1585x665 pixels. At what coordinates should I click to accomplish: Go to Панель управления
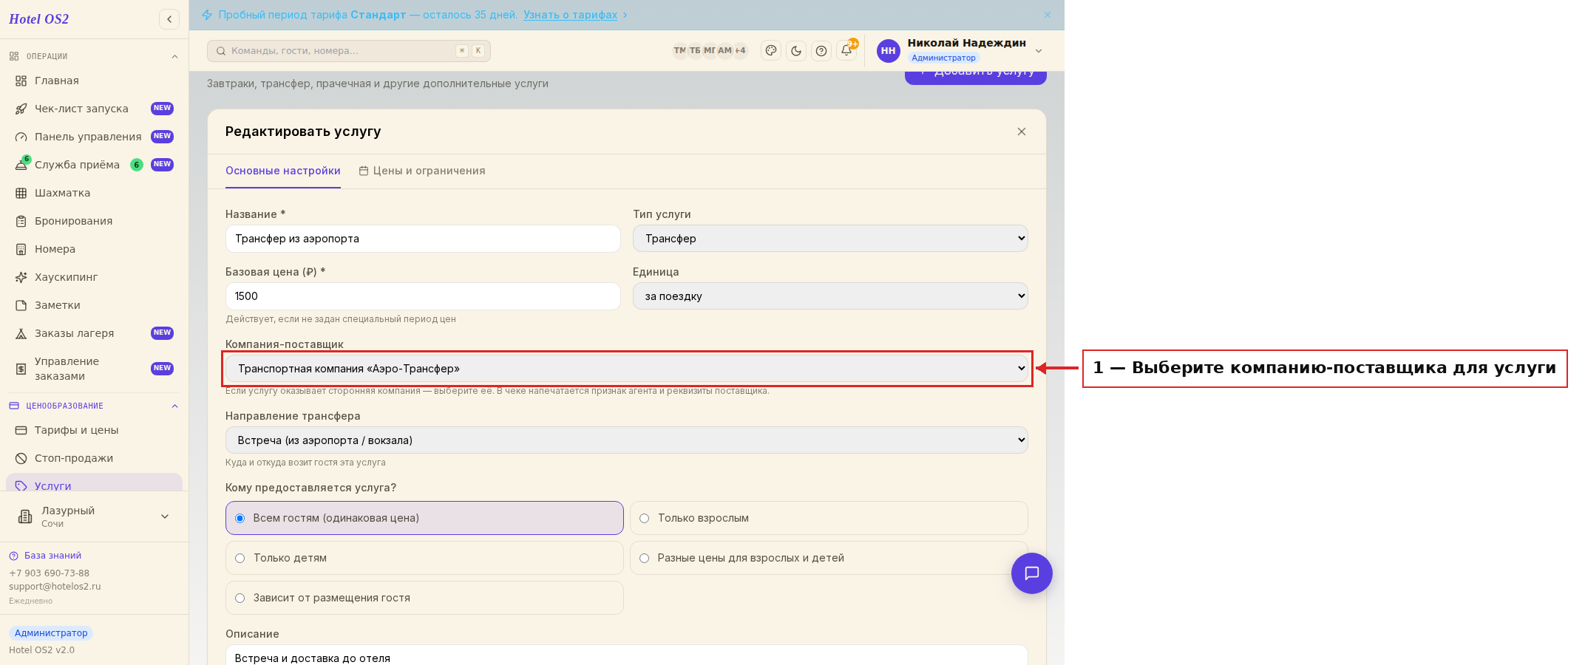(94, 137)
